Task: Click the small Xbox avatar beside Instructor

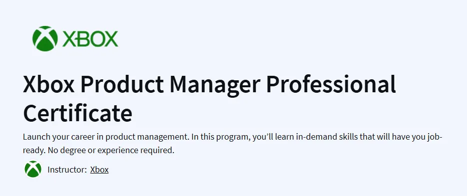Action: [33, 169]
